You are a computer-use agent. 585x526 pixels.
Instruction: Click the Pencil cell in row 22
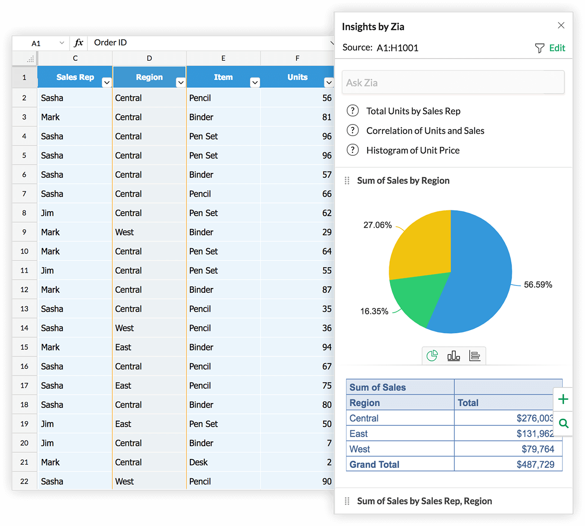tap(223, 481)
